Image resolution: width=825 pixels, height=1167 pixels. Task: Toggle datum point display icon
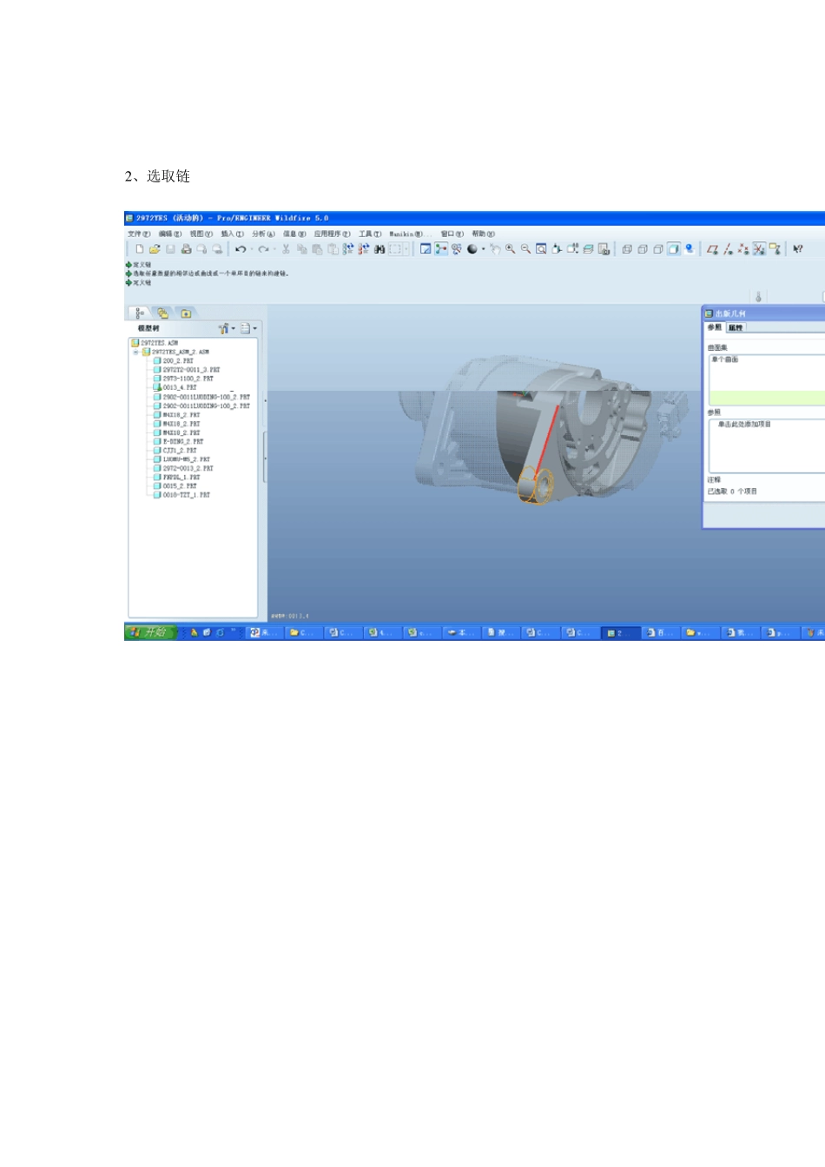pos(743,249)
